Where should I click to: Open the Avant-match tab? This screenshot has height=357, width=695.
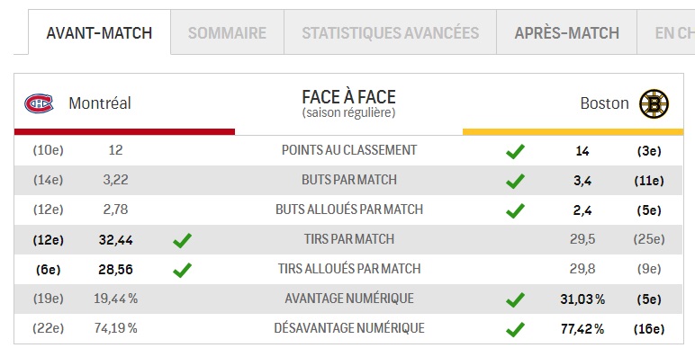click(99, 32)
